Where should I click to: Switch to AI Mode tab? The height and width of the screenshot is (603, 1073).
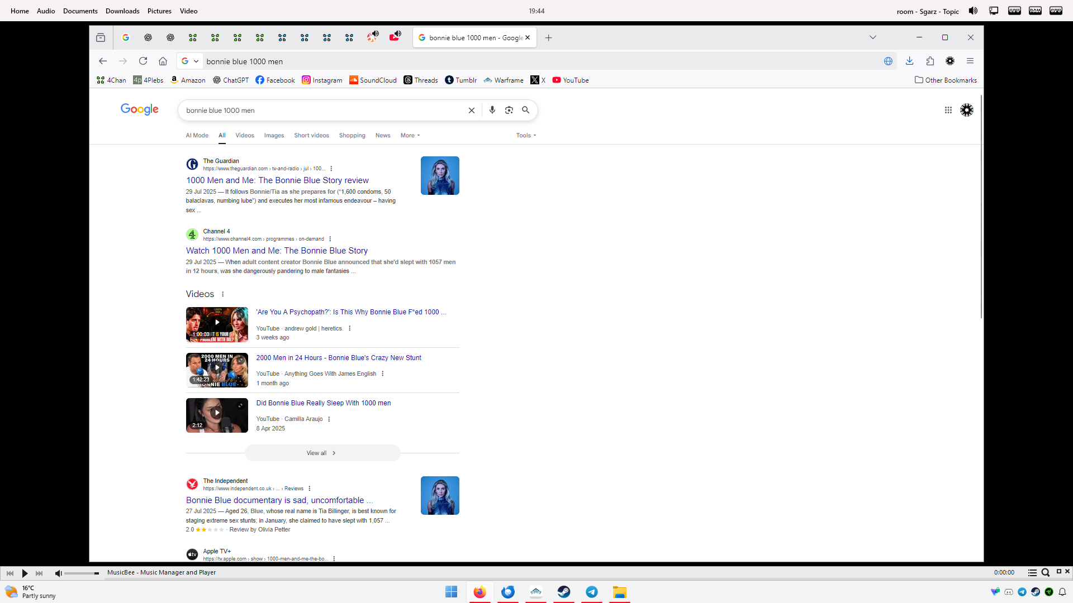(197, 136)
